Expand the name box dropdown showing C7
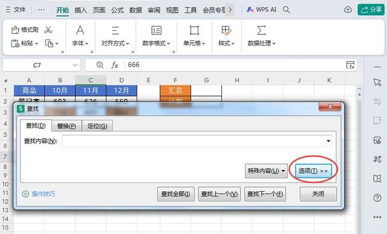 [x=75, y=65]
